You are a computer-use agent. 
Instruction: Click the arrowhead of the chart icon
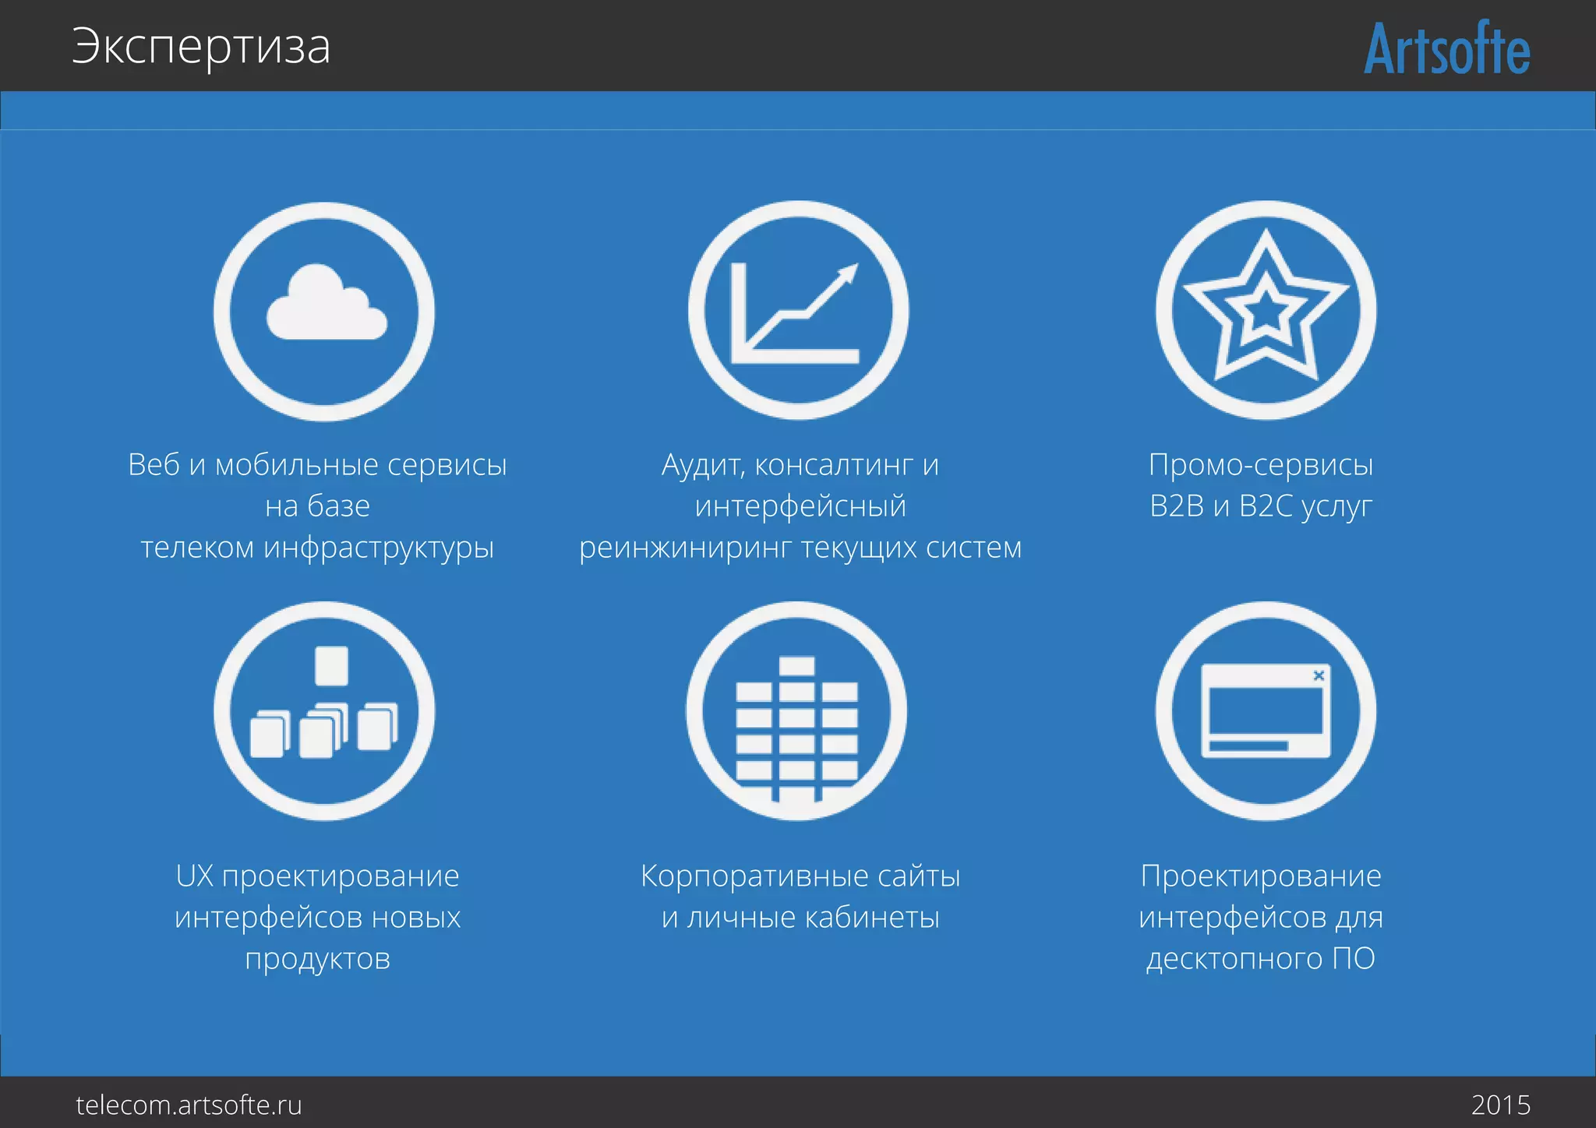tap(848, 273)
